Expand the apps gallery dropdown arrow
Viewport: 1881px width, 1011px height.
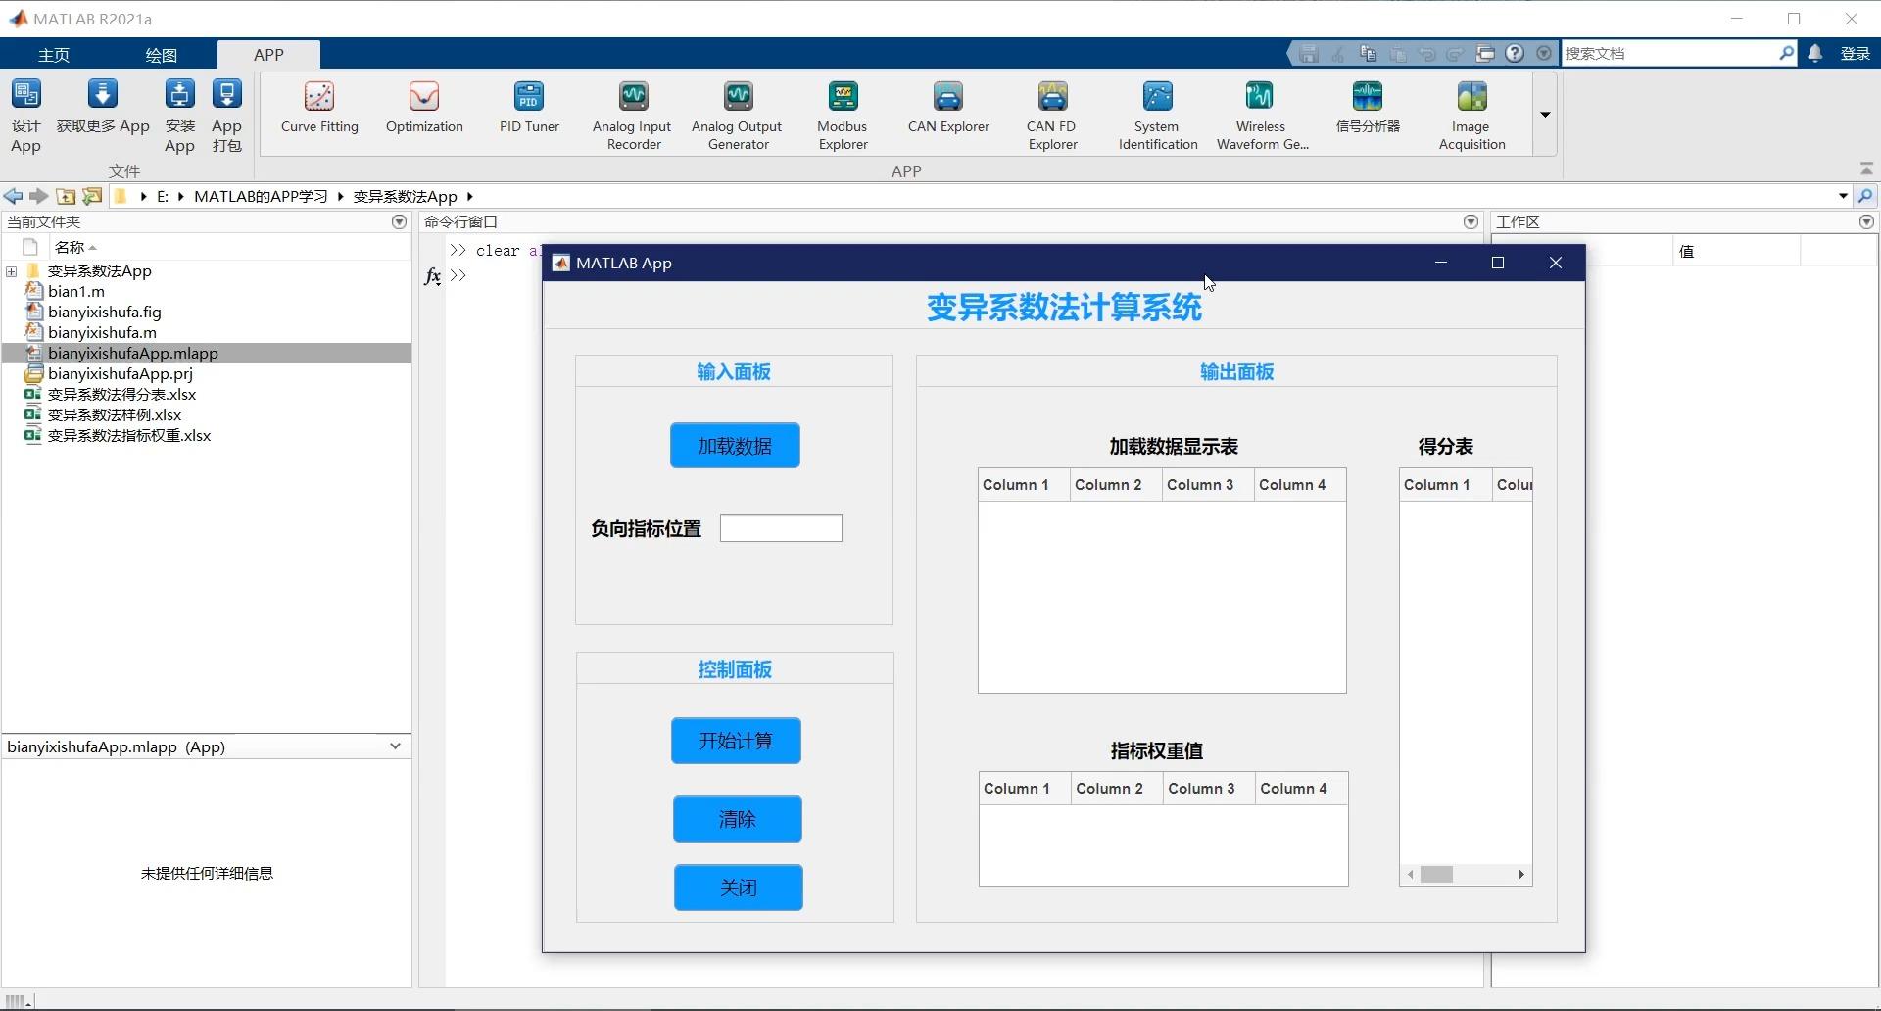coord(1545,115)
